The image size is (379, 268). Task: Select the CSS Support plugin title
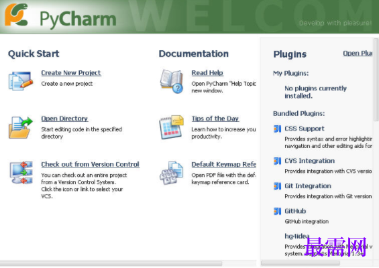tap(305, 129)
